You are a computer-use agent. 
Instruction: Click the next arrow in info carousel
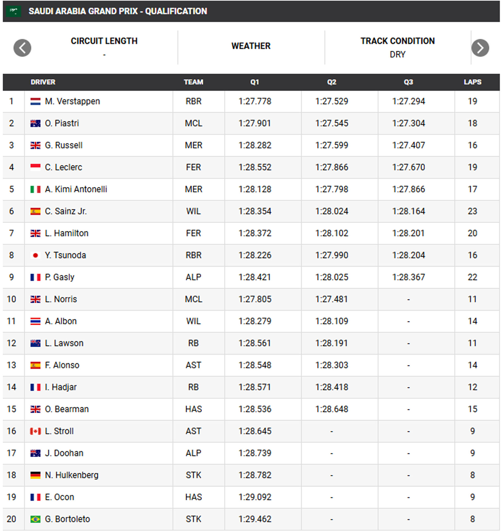480,48
